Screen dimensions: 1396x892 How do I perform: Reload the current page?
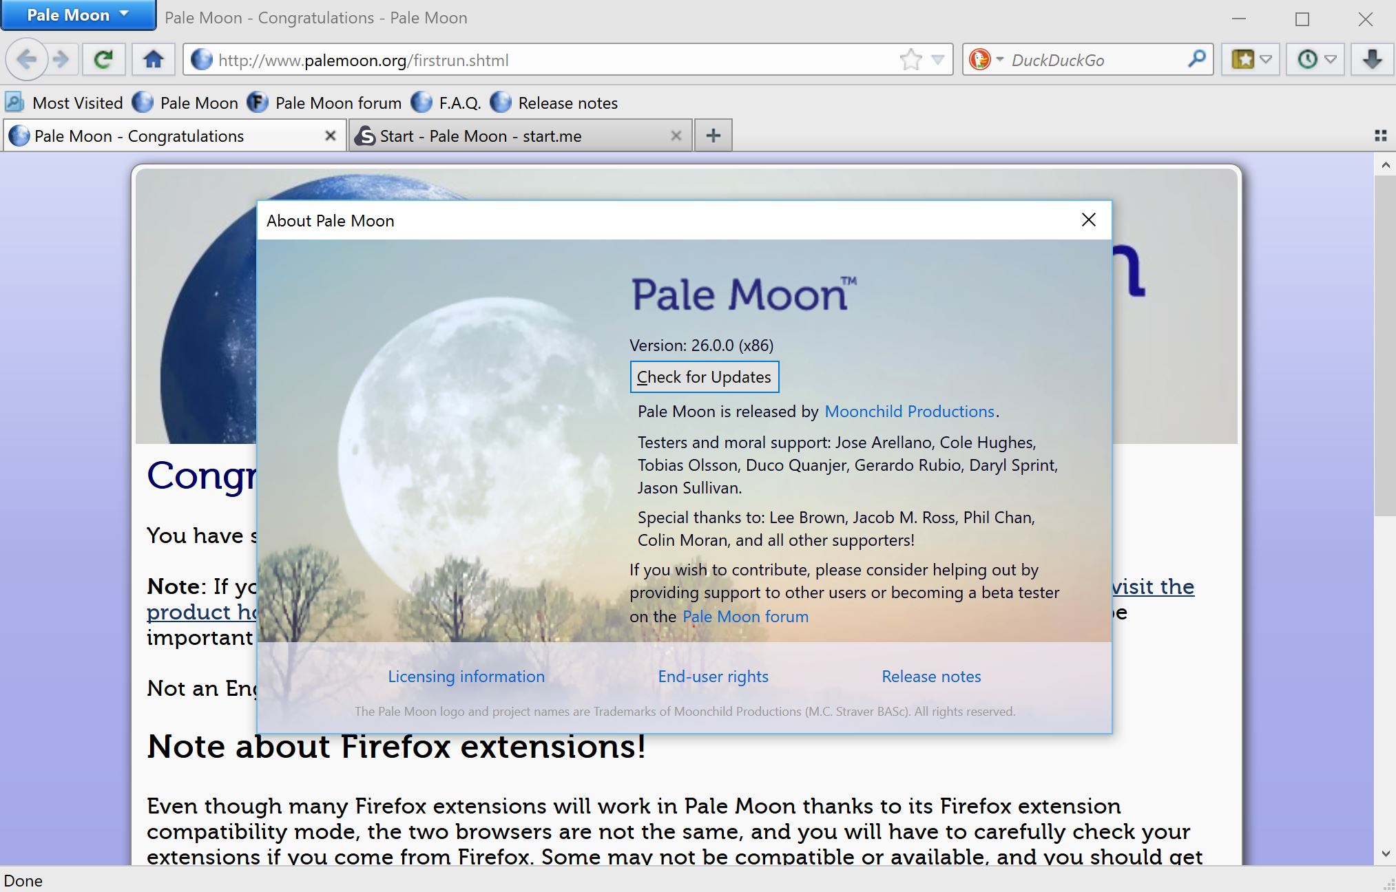(x=103, y=60)
